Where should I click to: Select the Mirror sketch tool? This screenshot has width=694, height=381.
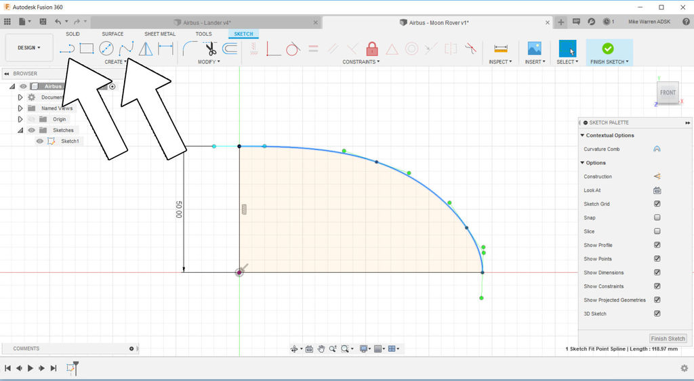coord(146,49)
